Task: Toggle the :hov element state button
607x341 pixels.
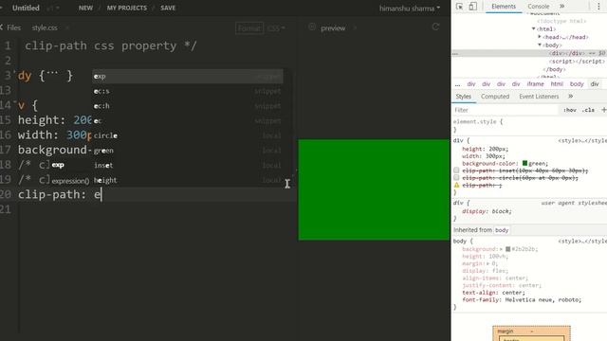Action: [570, 110]
